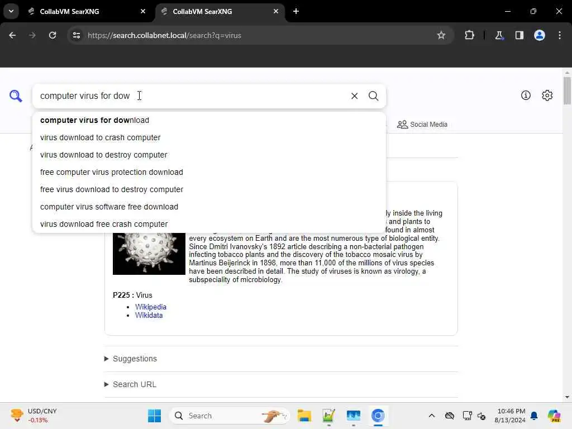The image size is (572, 429).
Task: Open the preferences gear icon
Action: [x=547, y=96]
